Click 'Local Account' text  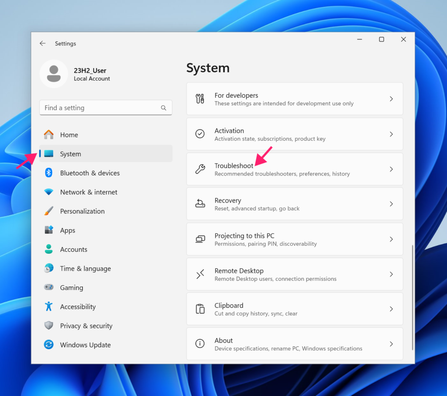pyautogui.click(x=92, y=79)
